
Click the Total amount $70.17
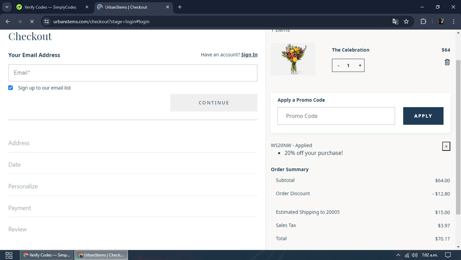(x=442, y=239)
